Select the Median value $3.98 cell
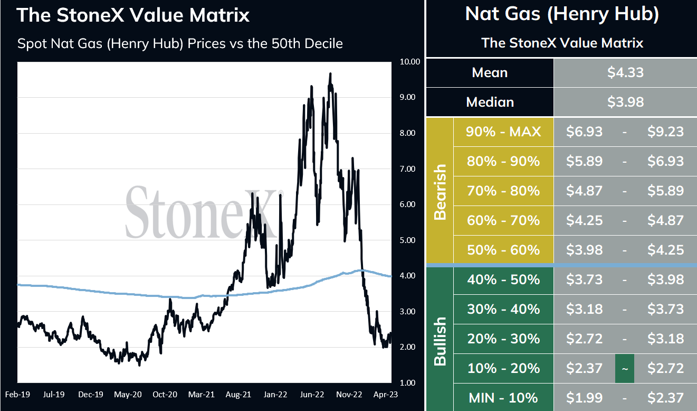The width and height of the screenshot is (697, 411). click(x=625, y=102)
